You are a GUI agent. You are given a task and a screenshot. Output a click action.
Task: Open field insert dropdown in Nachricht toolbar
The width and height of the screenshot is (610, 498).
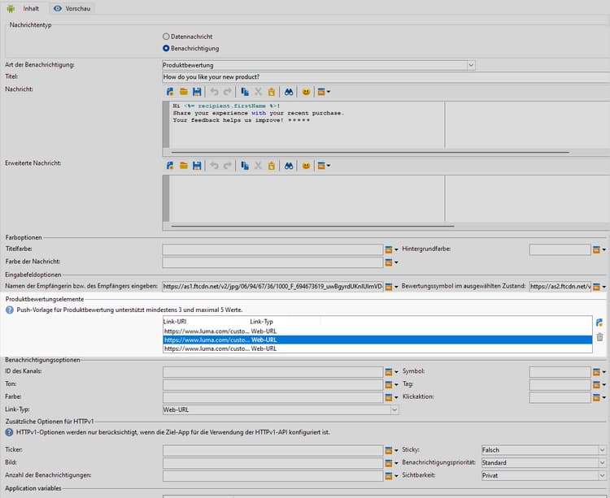[324, 92]
